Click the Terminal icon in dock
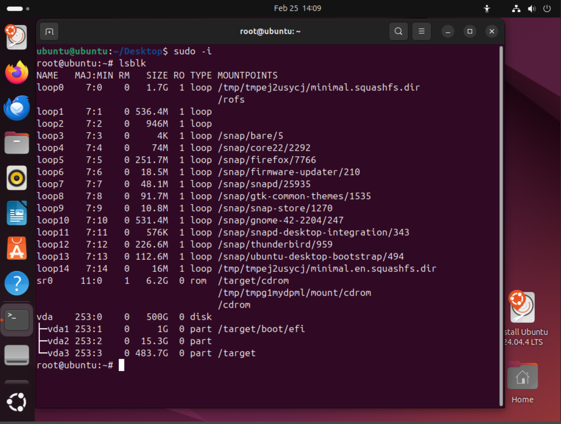Screen dimensions: 561x424 tap(17, 319)
